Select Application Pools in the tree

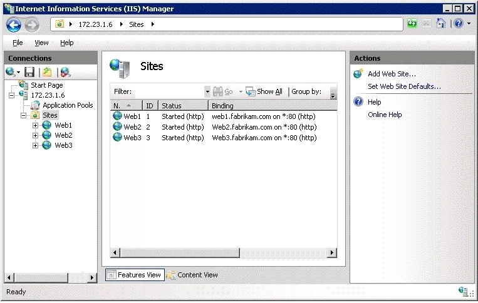click(68, 105)
